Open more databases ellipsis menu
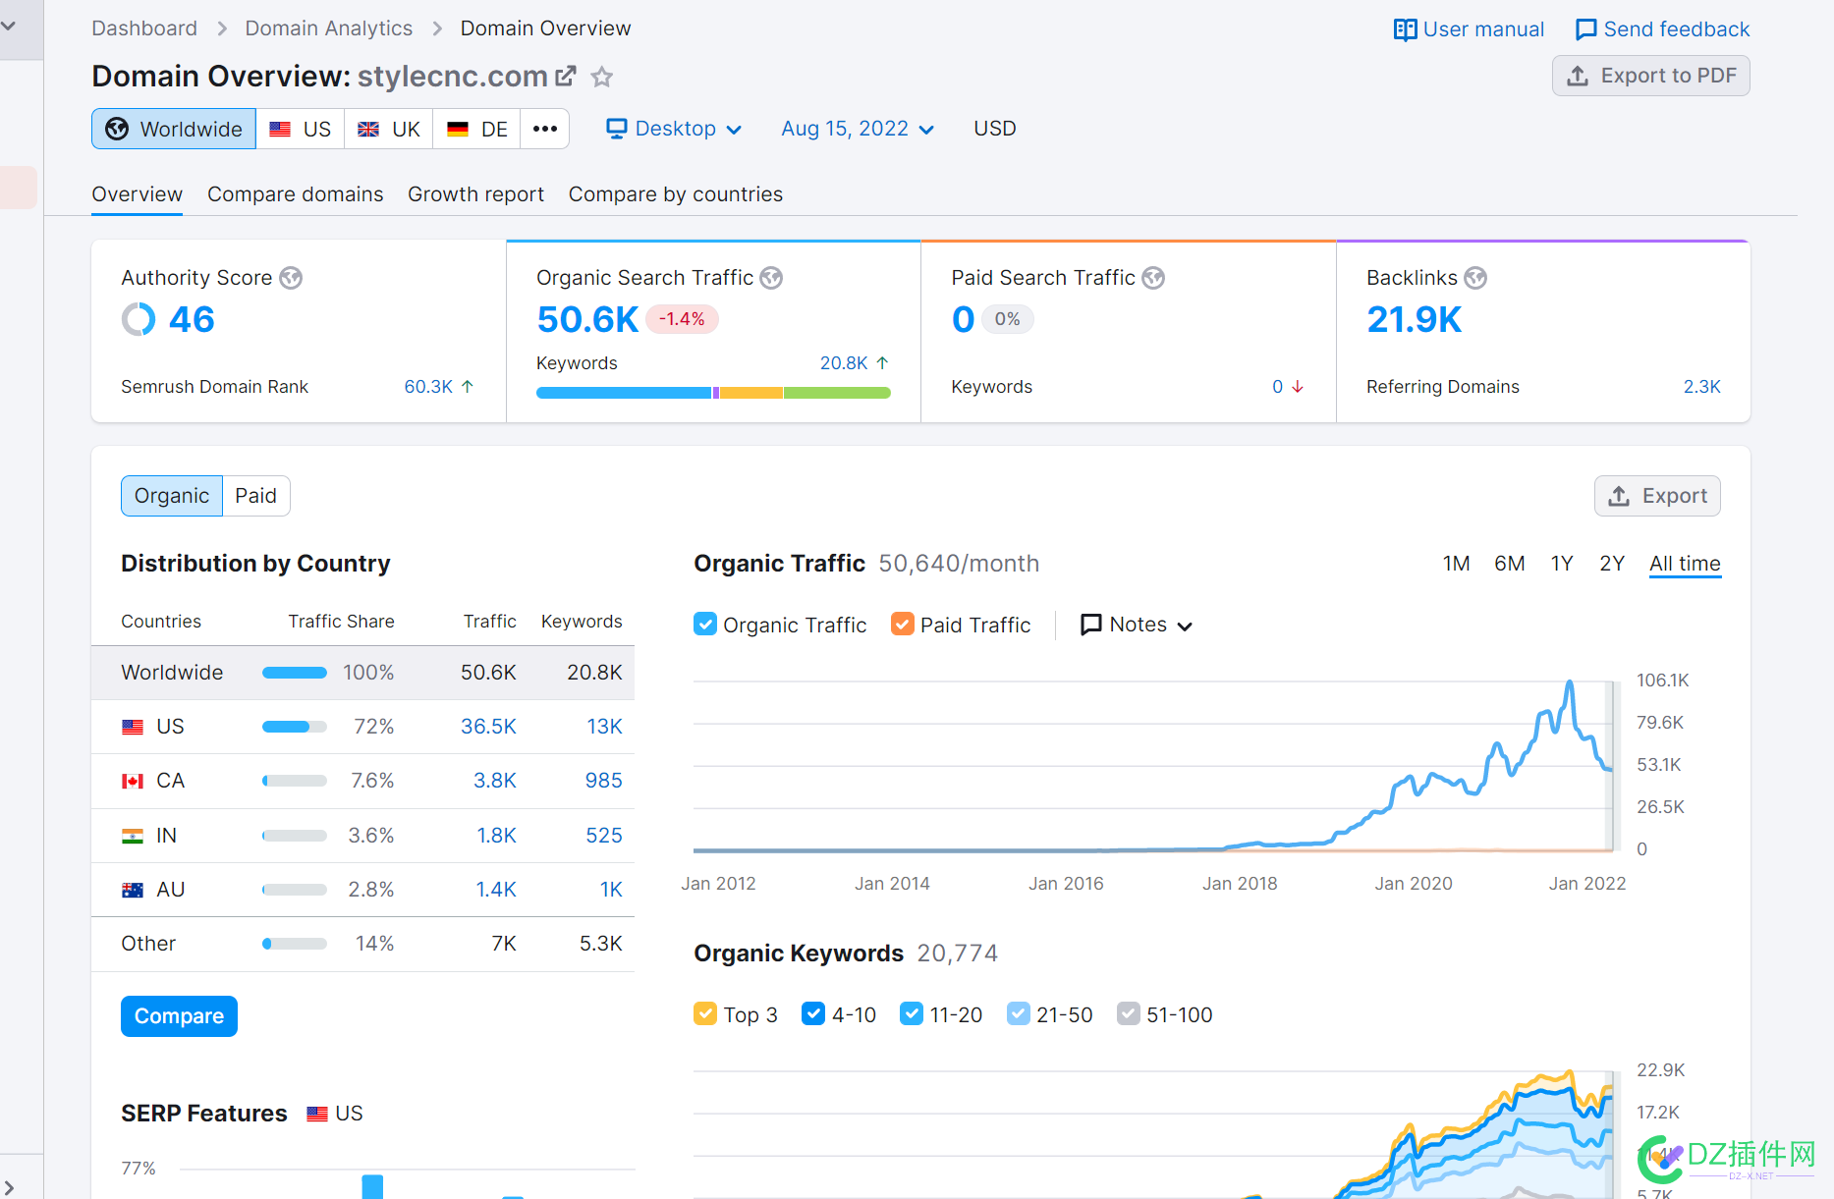The width and height of the screenshot is (1834, 1199). click(545, 129)
